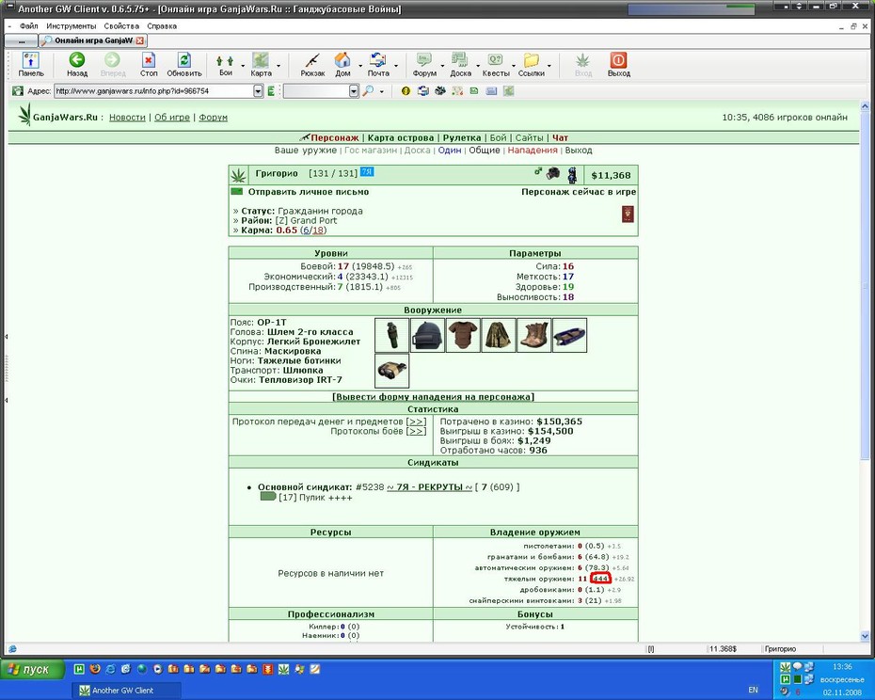
Task: Open the Почта mail icon
Action: (378, 64)
